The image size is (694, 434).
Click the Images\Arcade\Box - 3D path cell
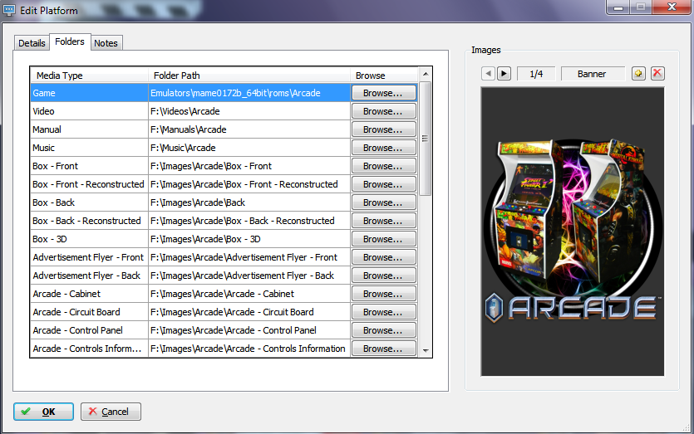click(x=249, y=239)
